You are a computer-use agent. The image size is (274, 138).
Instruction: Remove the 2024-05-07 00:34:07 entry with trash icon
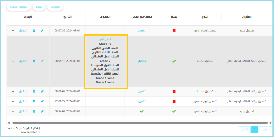pos(34,111)
